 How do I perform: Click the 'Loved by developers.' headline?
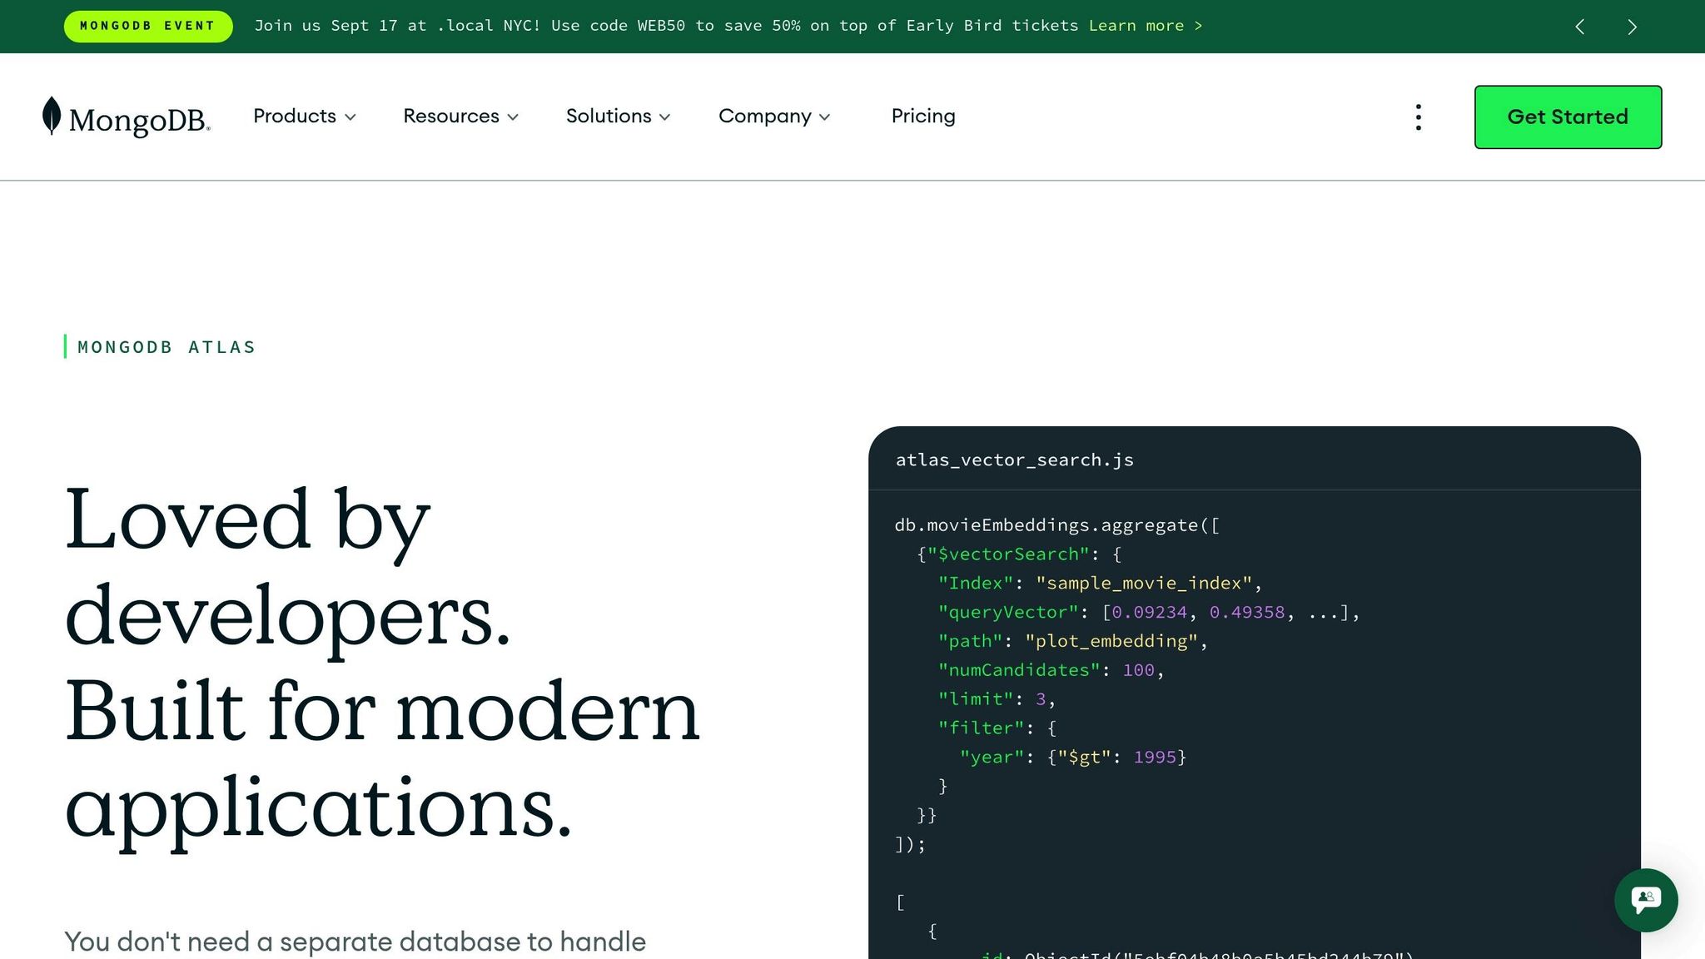[288, 568]
